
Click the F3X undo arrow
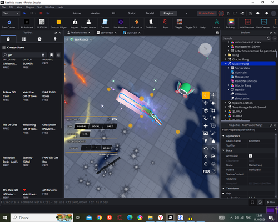click(x=206, y=149)
